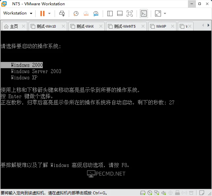This screenshot has width=212, height=196.
Task: Switch to the 主页 tab
Action: tap(14, 26)
